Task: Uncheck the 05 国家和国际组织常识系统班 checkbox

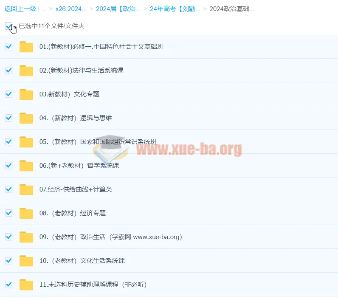Action: (9, 142)
